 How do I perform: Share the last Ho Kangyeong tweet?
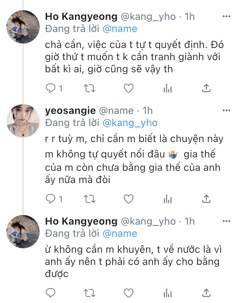(207, 292)
